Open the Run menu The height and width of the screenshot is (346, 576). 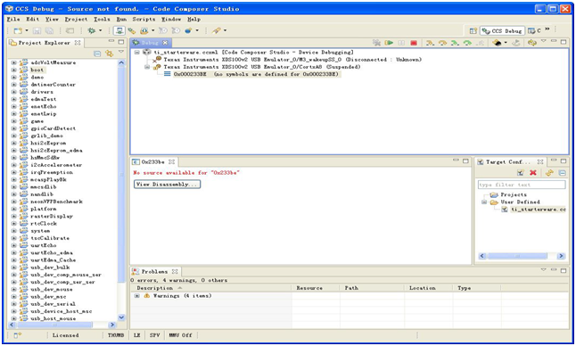point(121,19)
